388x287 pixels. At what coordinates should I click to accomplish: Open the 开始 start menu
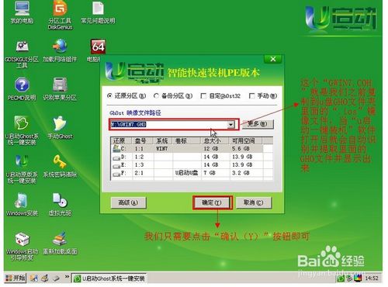(x=16, y=278)
